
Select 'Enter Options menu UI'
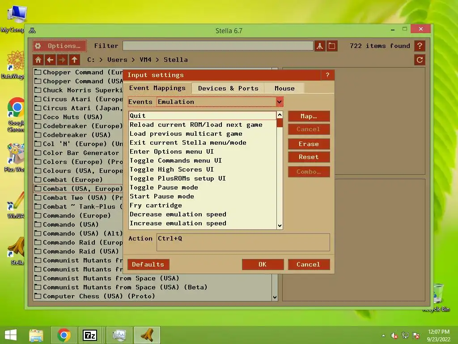click(203, 151)
